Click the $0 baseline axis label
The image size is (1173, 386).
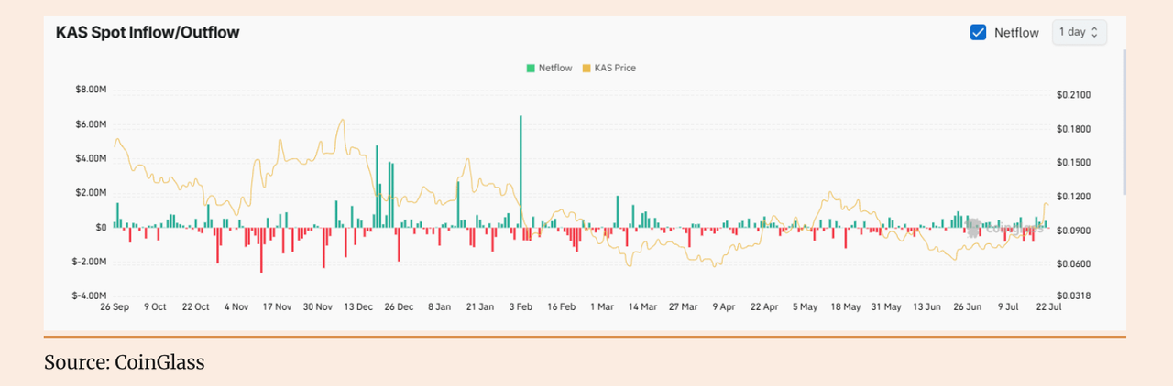101,227
